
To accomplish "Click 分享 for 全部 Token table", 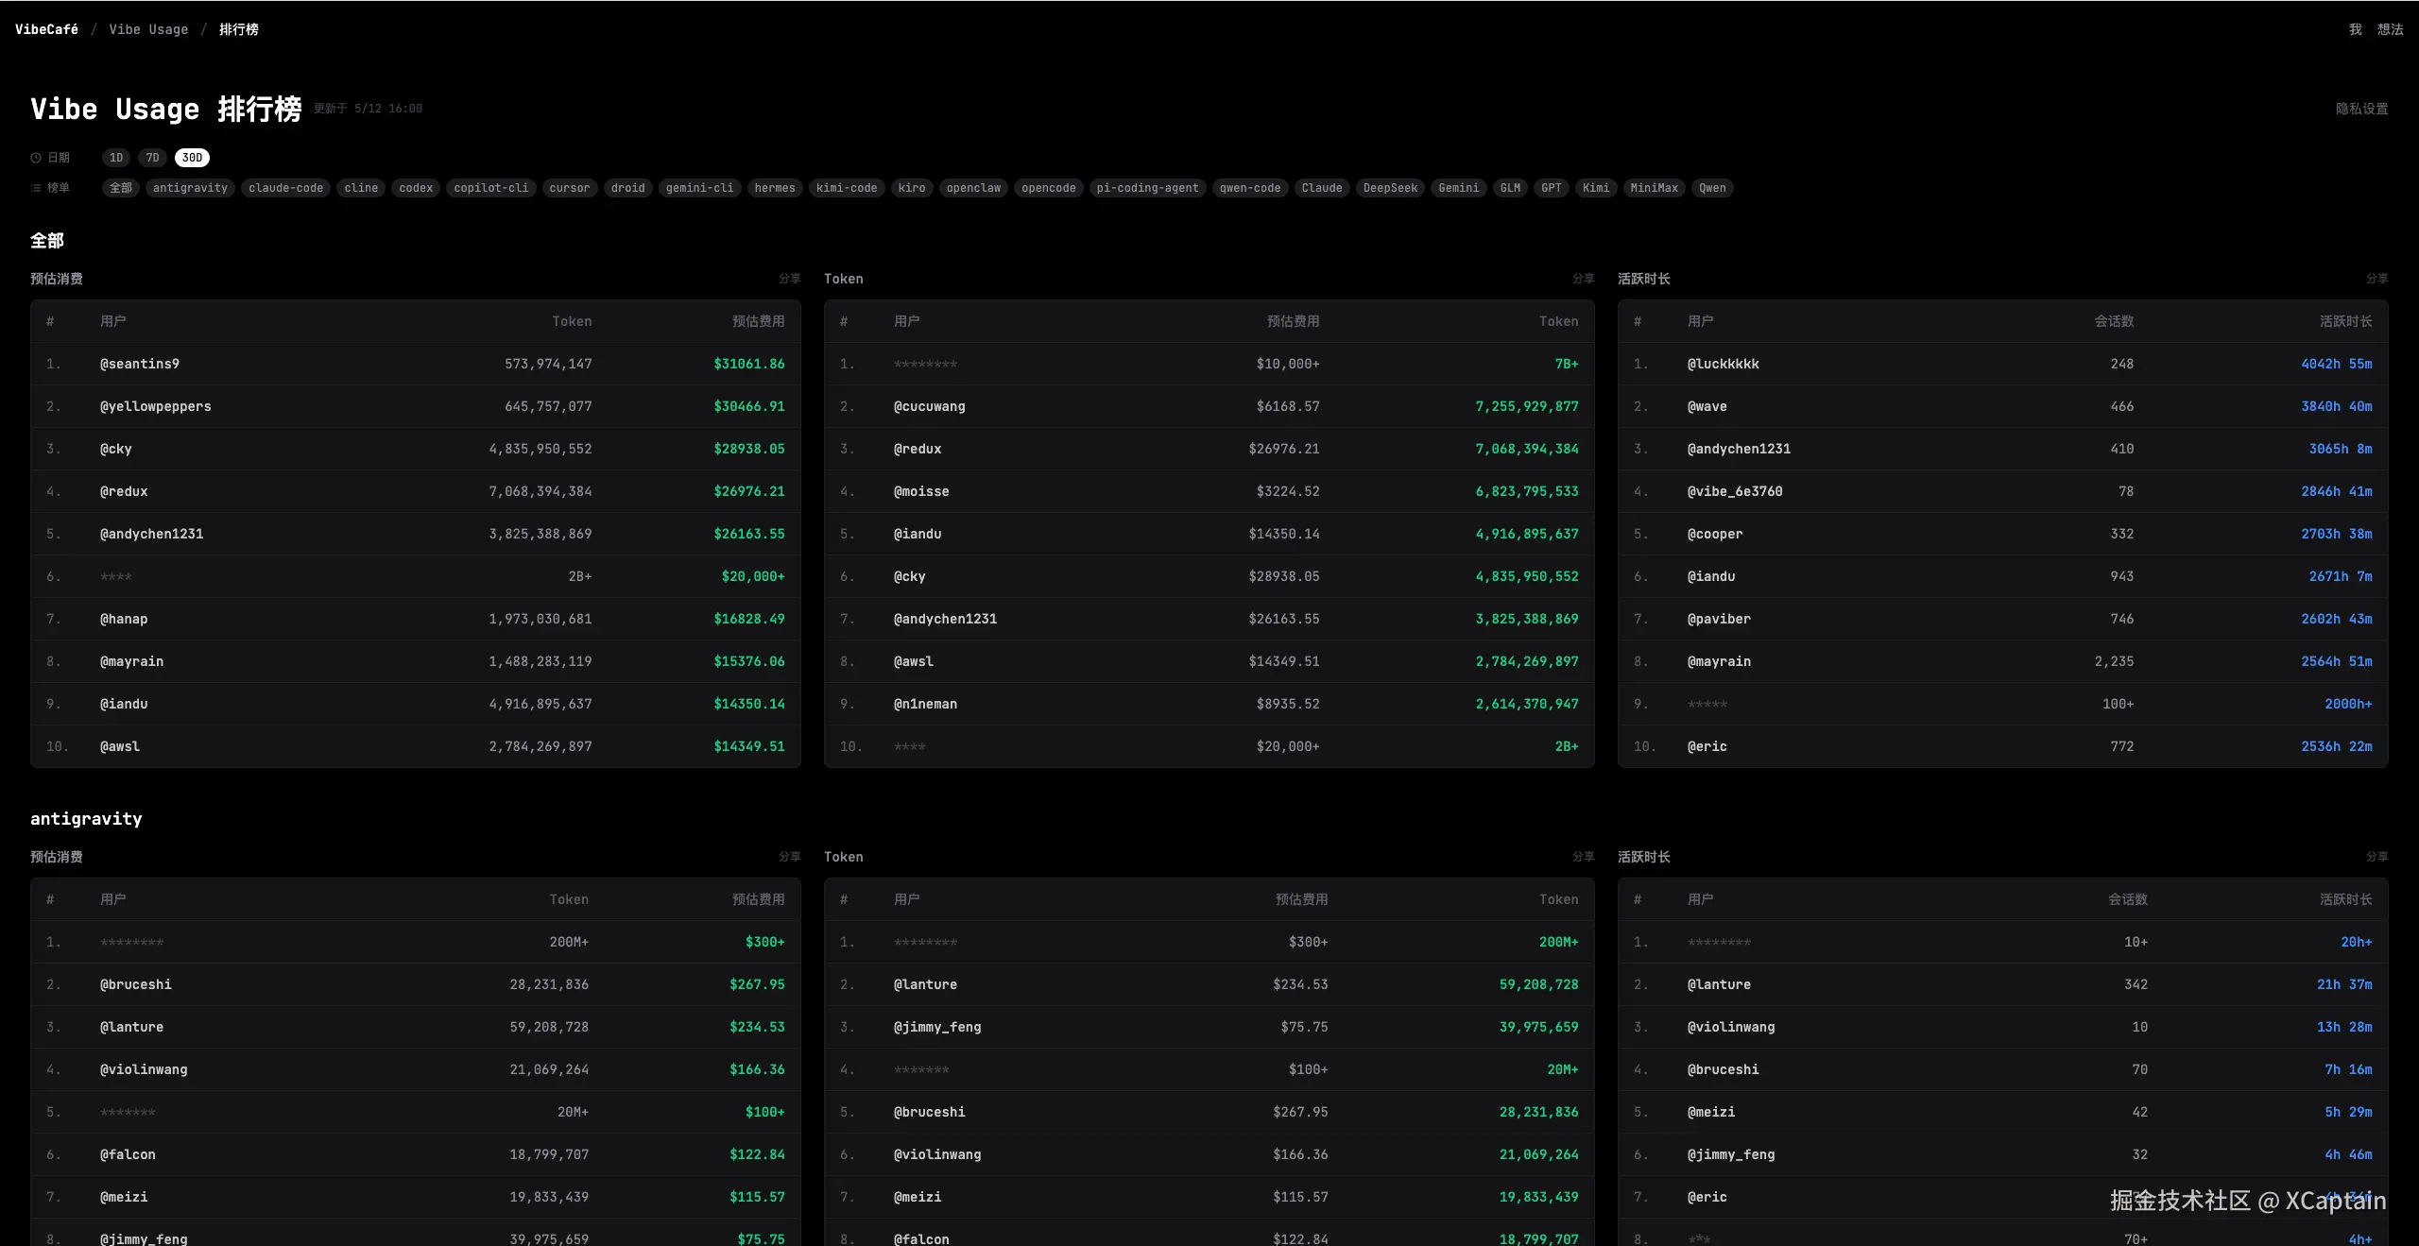I will (1583, 279).
